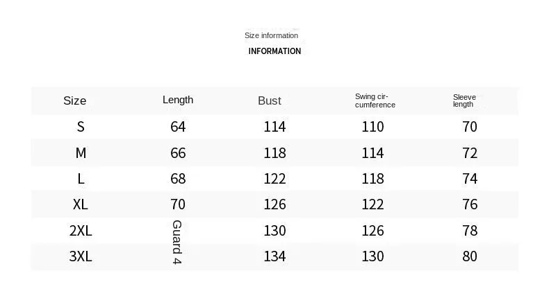Select the 2XL size row label
The height and width of the screenshot is (298, 549).
[x=81, y=231]
